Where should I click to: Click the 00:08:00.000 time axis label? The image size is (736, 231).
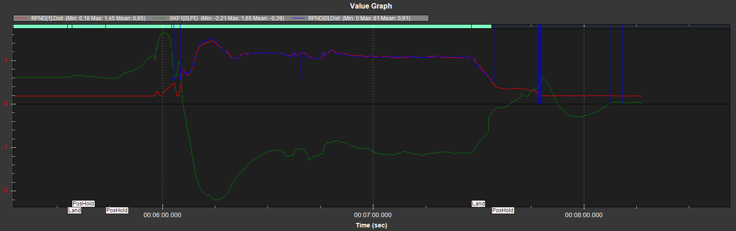point(583,215)
